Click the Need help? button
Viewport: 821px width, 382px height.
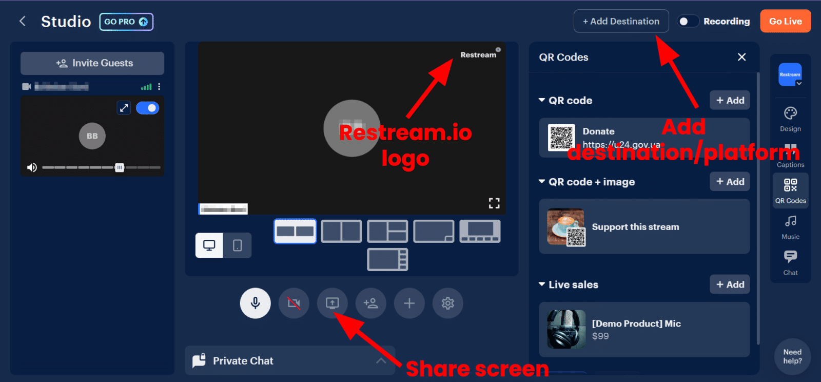pos(792,356)
